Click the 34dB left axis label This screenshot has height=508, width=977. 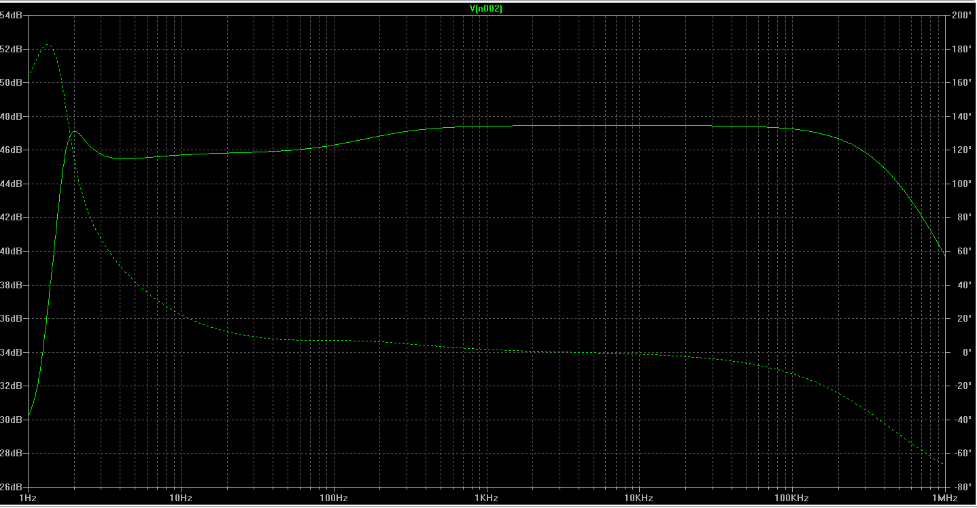[x=10, y=352]
